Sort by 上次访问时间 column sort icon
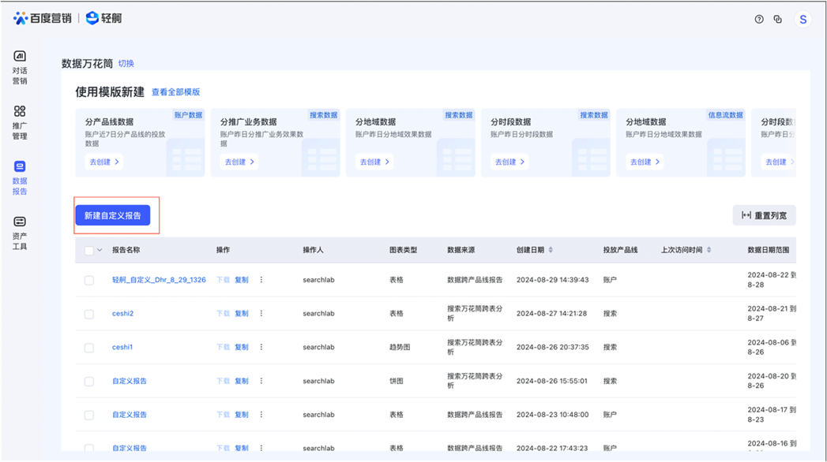827x462 pixels. tap(709, 250)
